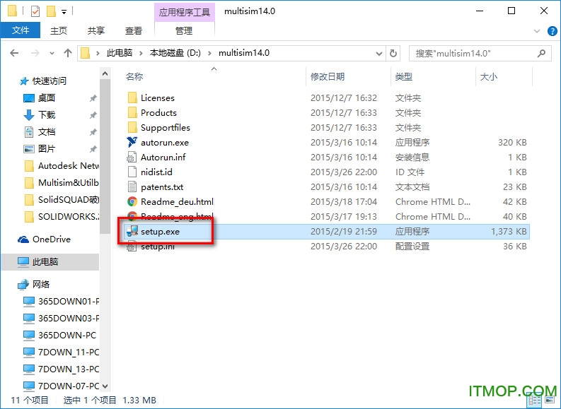Screen dimensions: 561x409
Task: Open 桌面 in quick access
Action: [x=47, y=97]
